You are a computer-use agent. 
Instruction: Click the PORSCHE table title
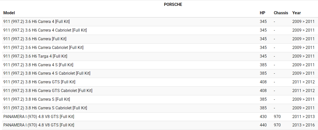click(x=173, y=4)
